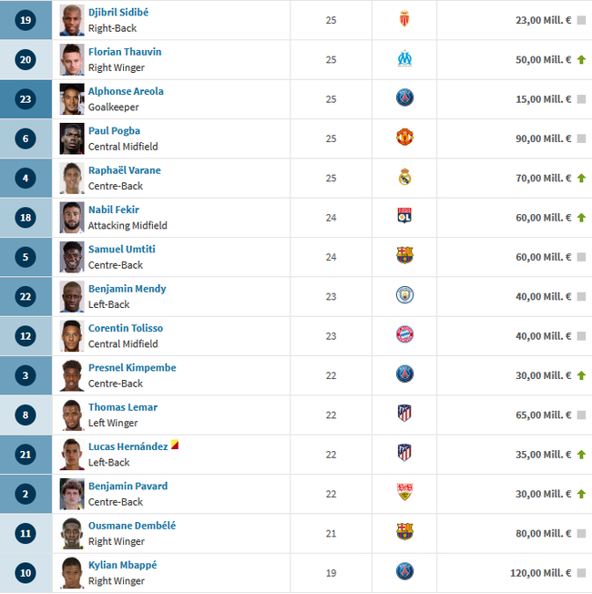
Task: Click the VfB Stuttgart crest for Pavard
Action: (x=404, y=492)
